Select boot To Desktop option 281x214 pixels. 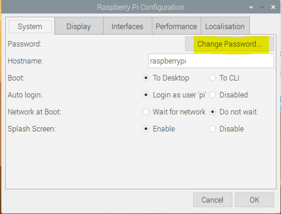pyautogui.click(x=146, y=78)
